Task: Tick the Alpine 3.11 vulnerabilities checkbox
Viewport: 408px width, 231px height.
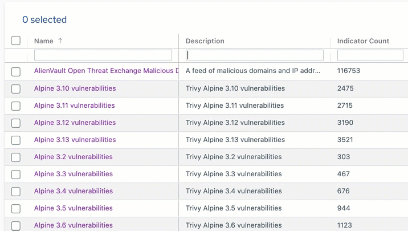Action: pyautogui.click(x=16, y=106)
